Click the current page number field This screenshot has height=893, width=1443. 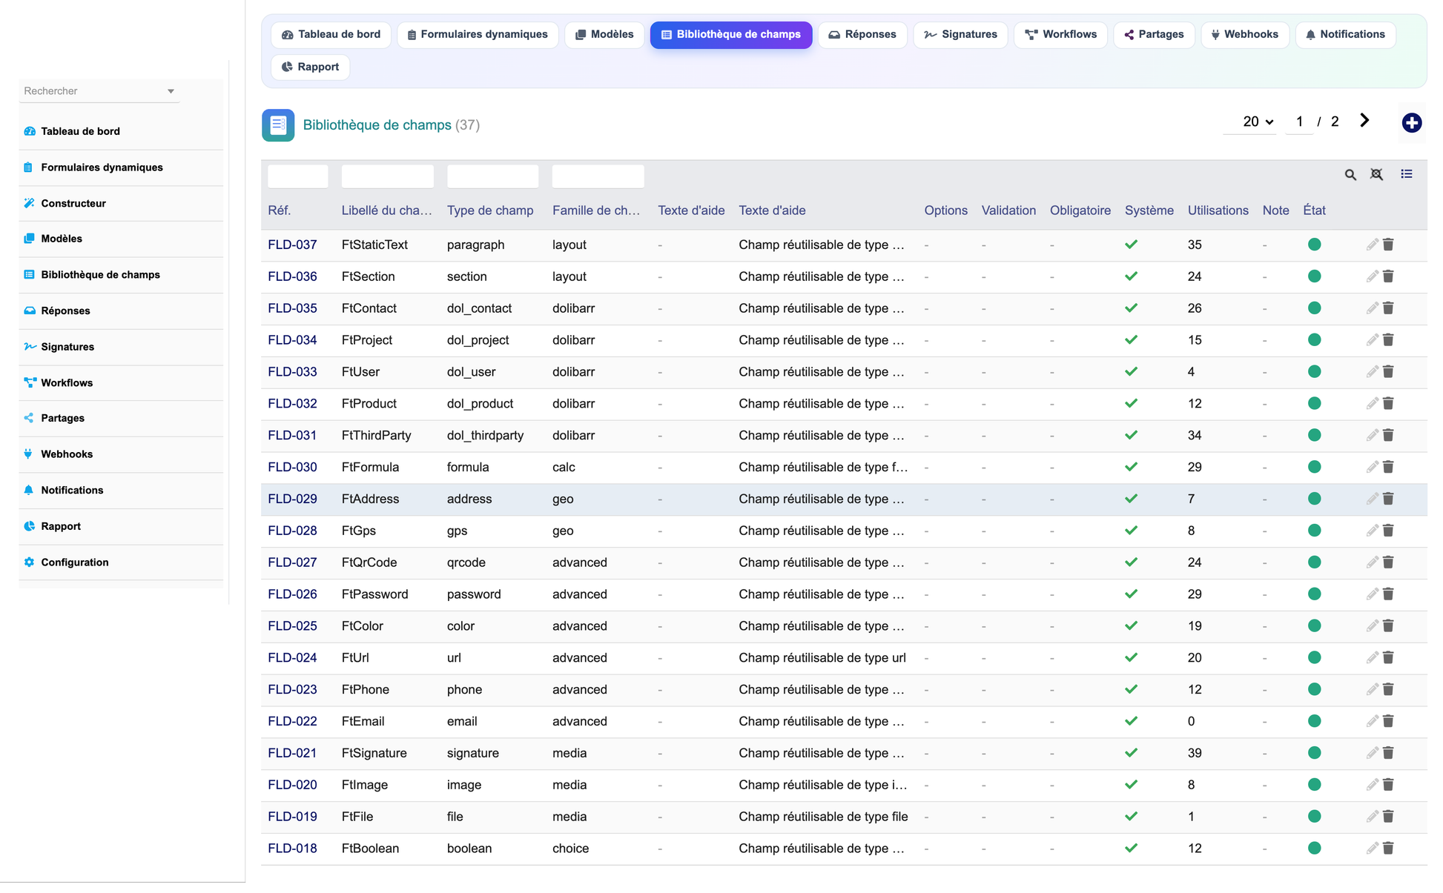1299,122
